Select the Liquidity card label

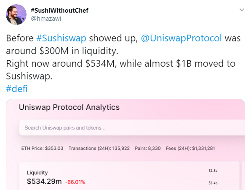[37, 173]
